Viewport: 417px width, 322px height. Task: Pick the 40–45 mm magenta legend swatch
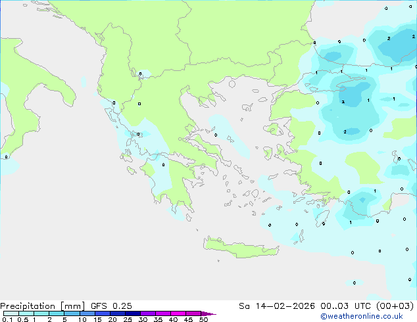178,313
